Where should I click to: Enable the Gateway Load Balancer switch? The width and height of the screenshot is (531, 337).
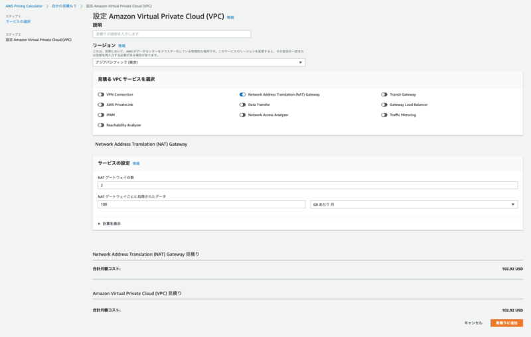pyautogui.click(x=384, y=105)
